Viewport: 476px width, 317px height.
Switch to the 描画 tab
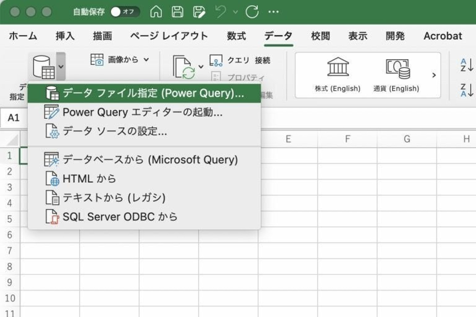click(102, 36)
